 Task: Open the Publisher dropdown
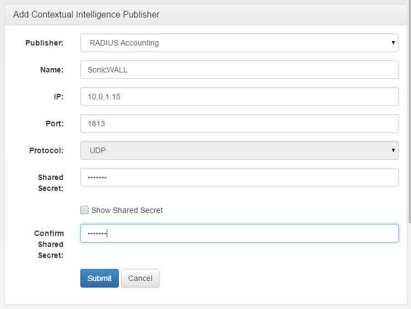click(x=239, y=43)
